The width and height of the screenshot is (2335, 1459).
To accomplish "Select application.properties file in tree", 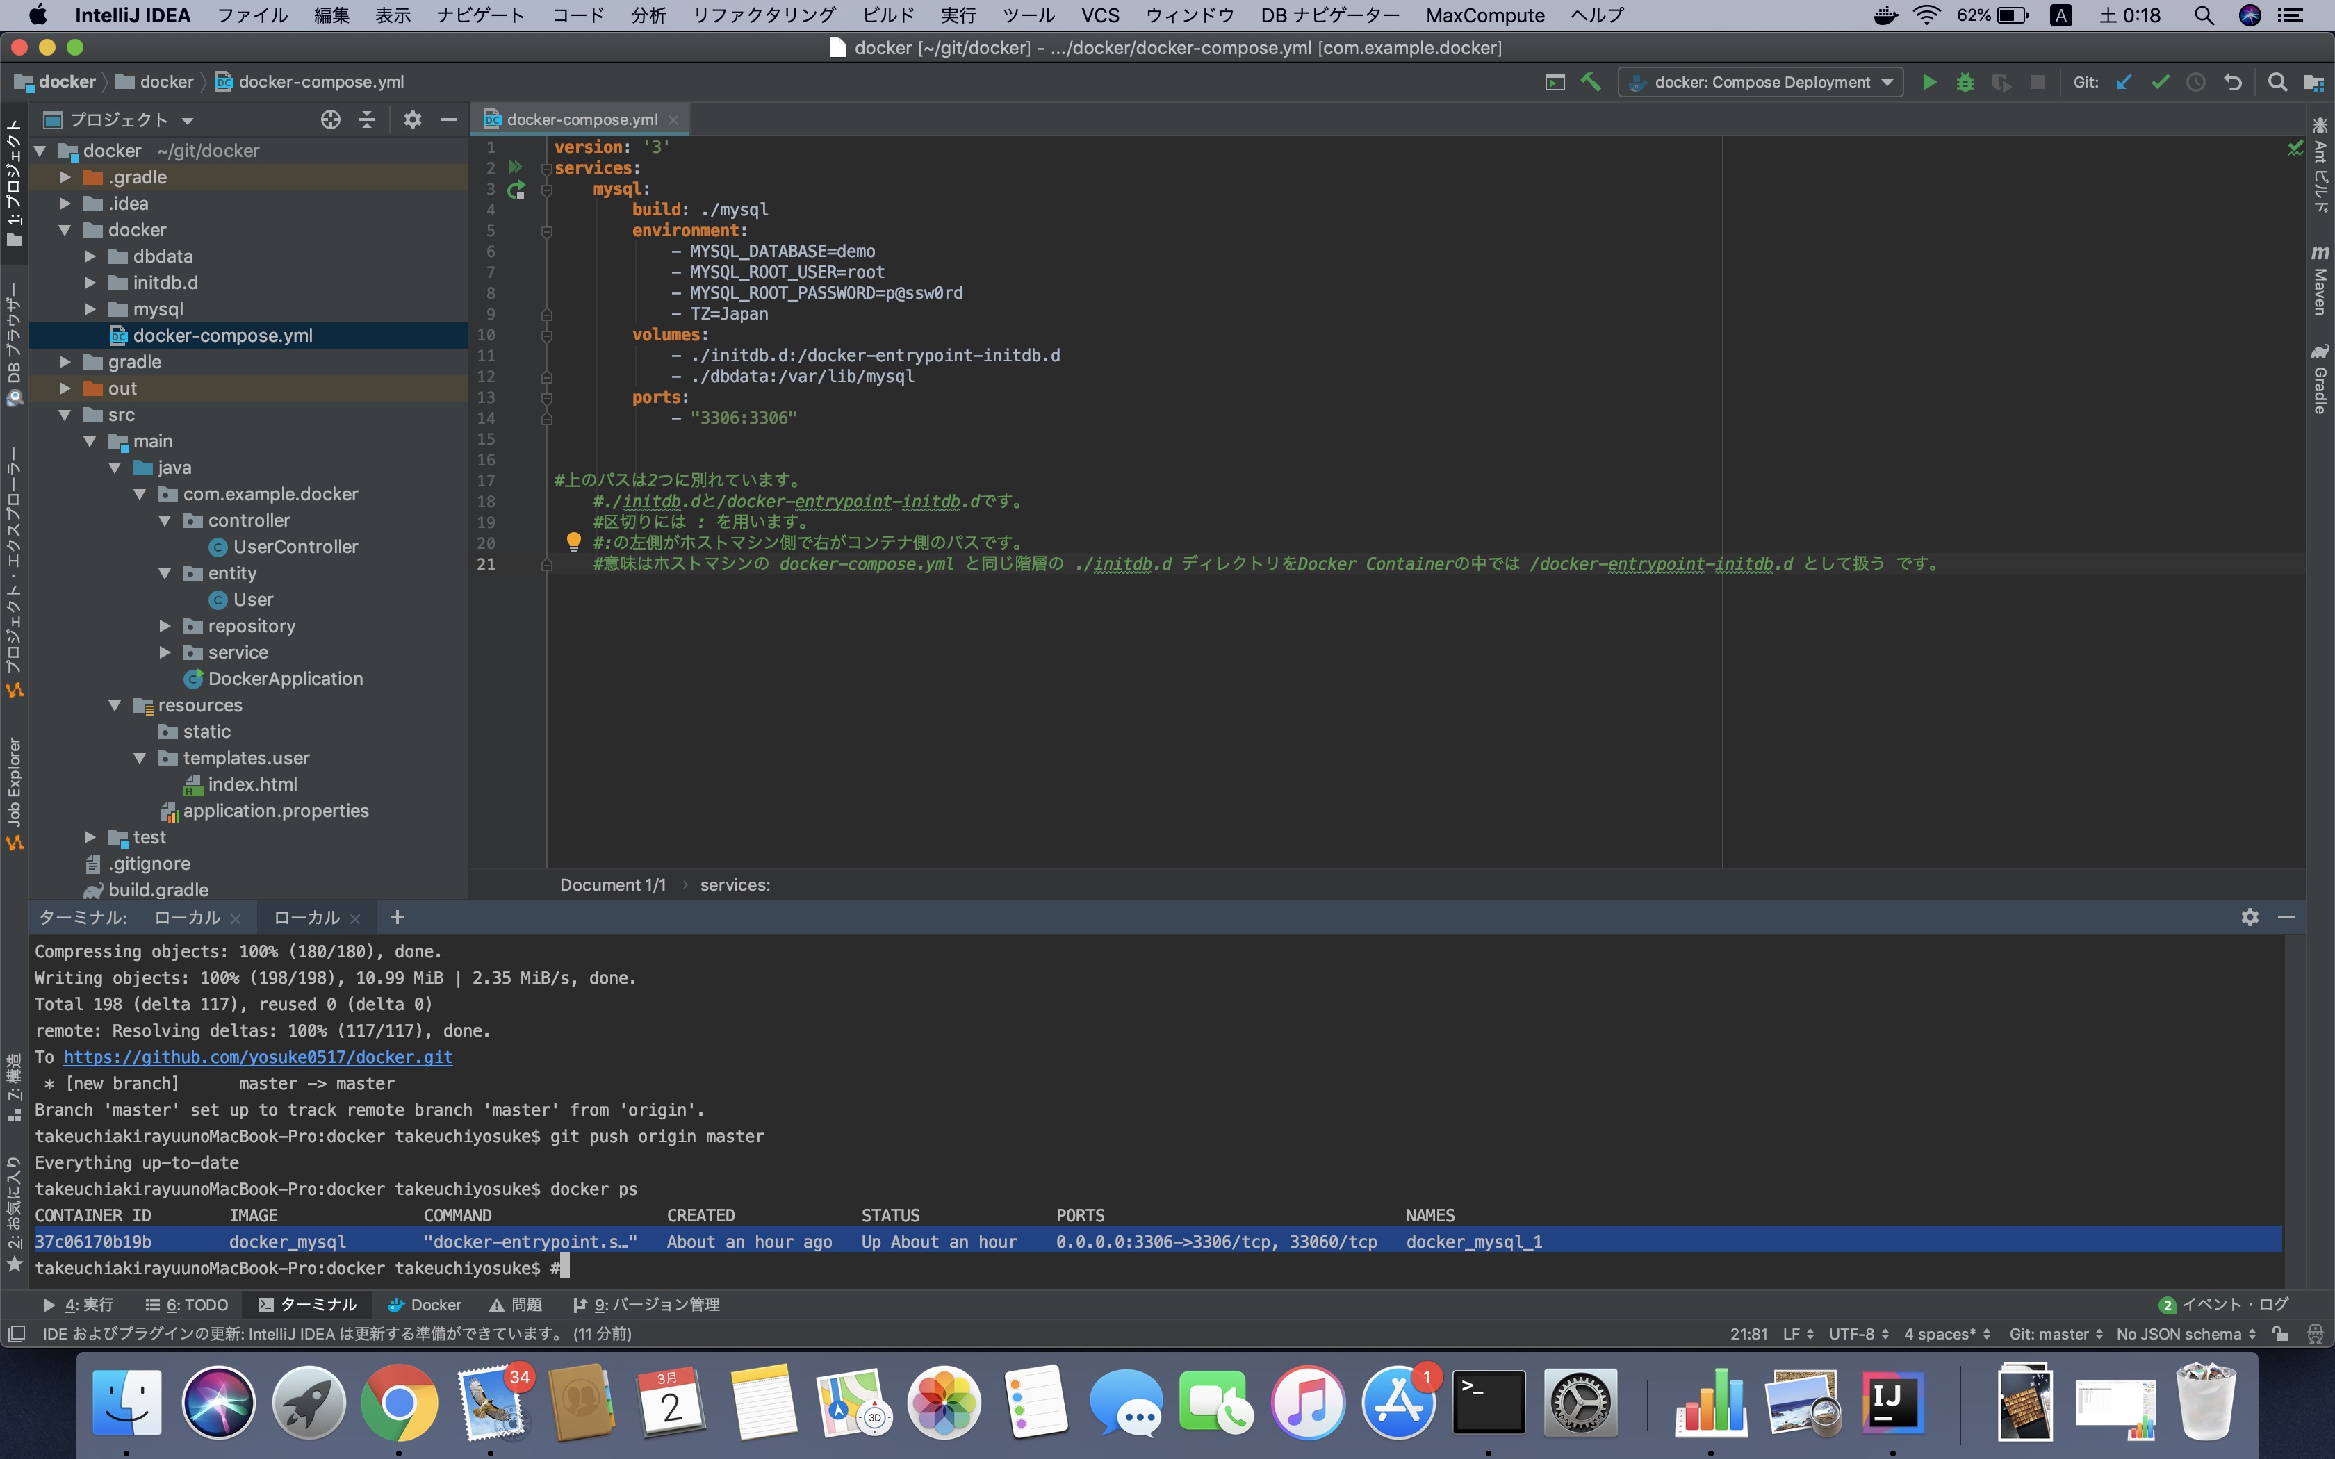I will (276, 811).
